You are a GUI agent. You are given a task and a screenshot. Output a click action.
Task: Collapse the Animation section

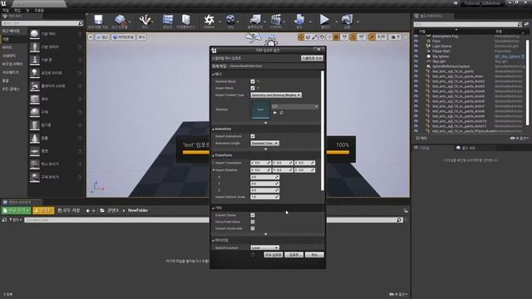click(x=213, y=130)
